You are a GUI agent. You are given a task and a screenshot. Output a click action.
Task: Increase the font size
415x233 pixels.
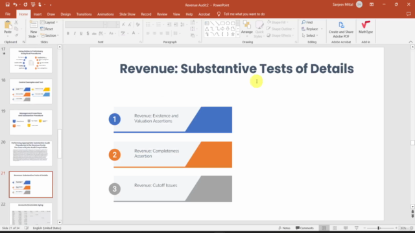(x=123, y=25)
